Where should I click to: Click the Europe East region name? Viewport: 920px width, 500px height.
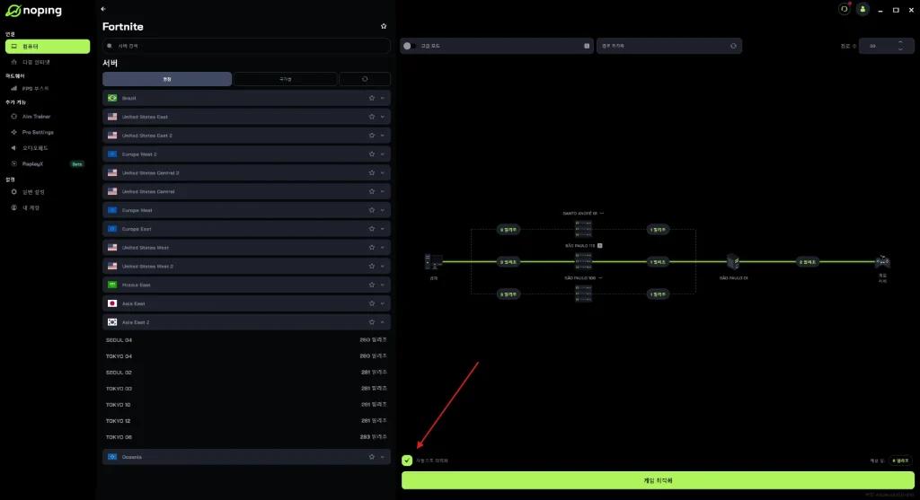click(137, 229)
